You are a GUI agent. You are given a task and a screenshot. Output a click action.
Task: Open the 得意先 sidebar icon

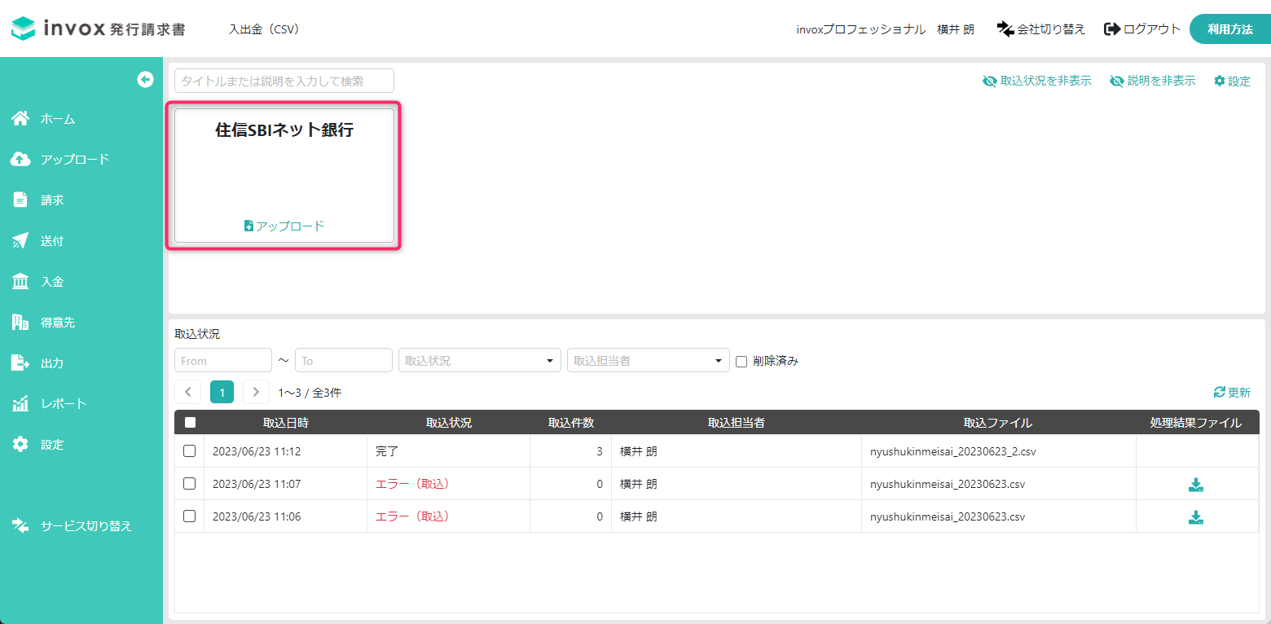click(x=21, y=322)
